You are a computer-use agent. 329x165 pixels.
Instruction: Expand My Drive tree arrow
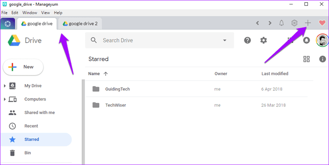click(5, 86)
